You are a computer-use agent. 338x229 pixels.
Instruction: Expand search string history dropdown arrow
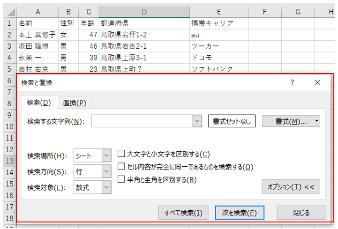196,121
